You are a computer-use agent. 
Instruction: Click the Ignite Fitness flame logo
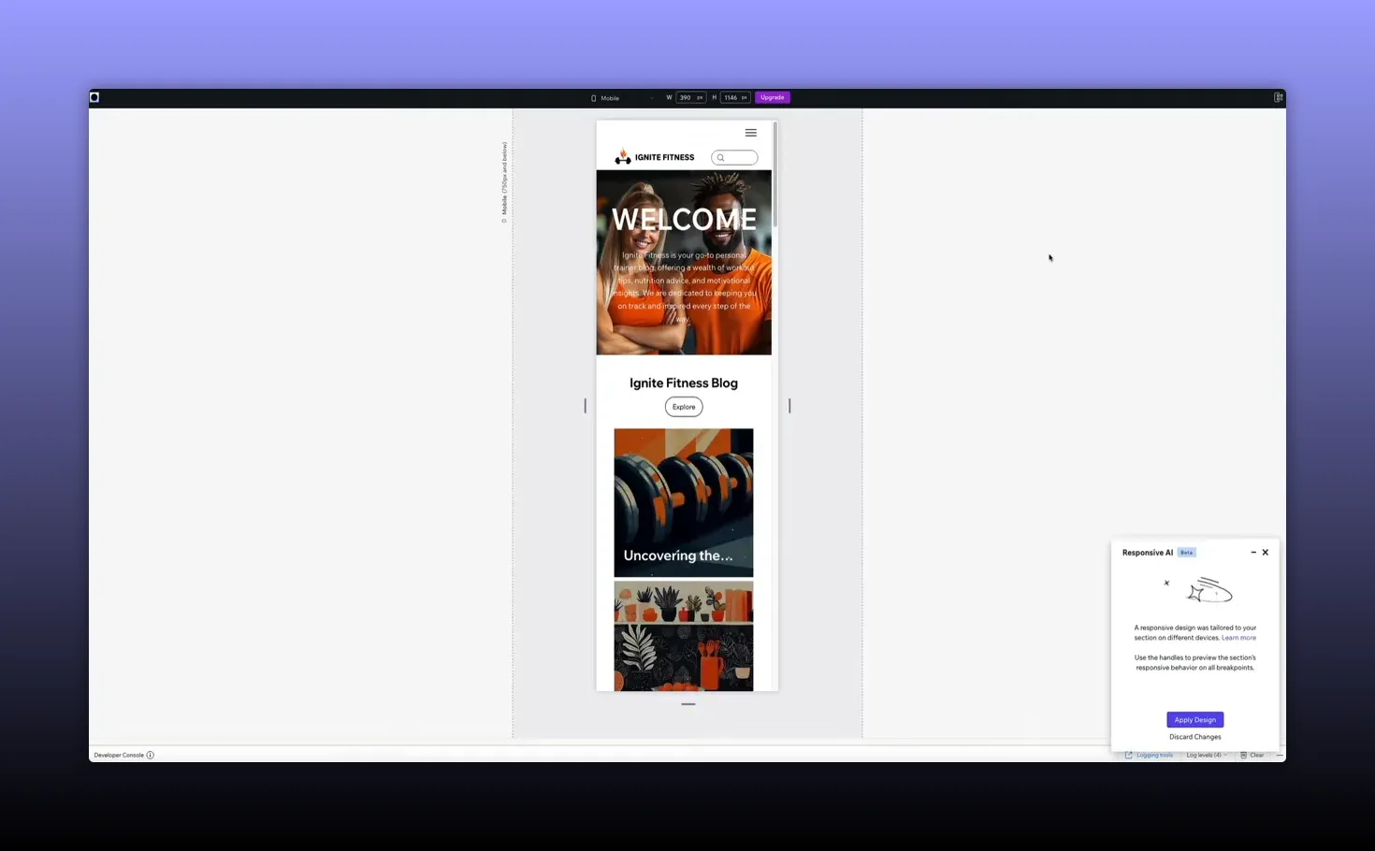coord(622,157)
